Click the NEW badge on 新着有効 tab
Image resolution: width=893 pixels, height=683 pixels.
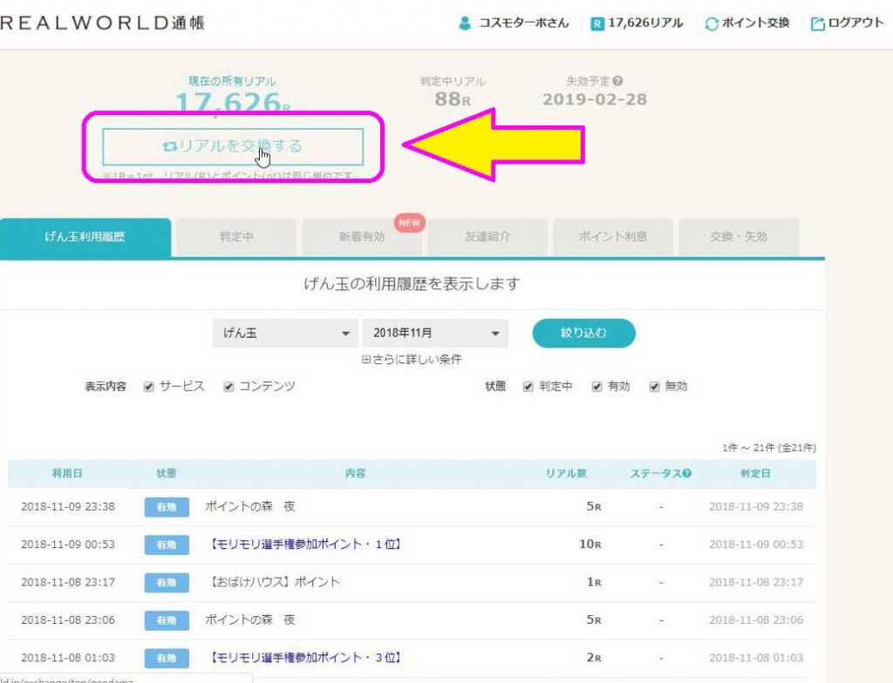pyautogui.click(x=410, y=223)
